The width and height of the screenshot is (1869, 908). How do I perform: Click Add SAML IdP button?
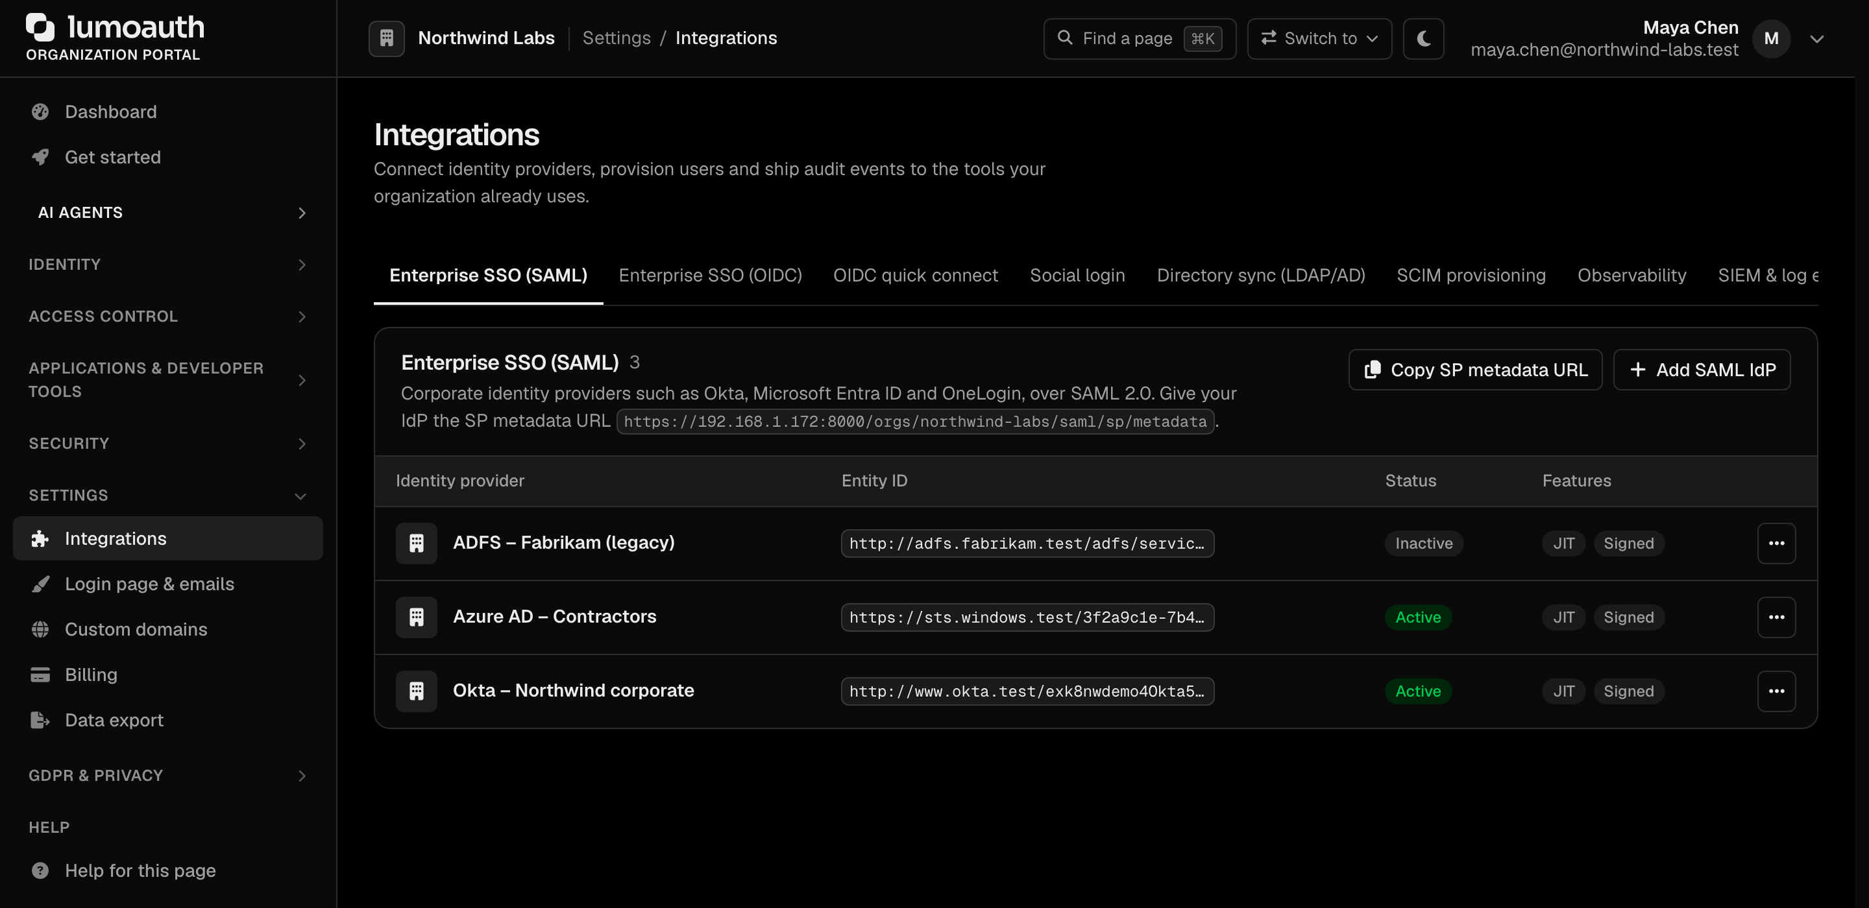(1701, 370)
